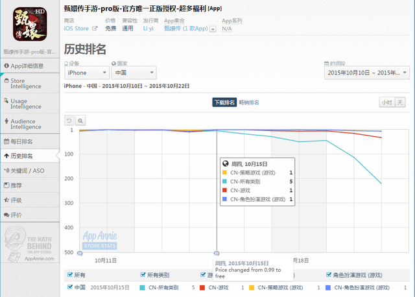Open 评级 page in sidebar

[30, 200]
